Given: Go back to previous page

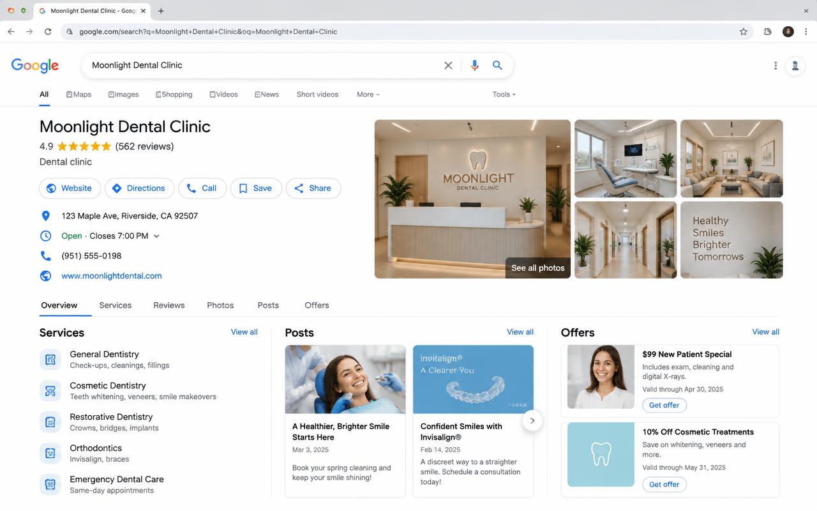Looking at the screenshot, I should (x=11, y=31).
